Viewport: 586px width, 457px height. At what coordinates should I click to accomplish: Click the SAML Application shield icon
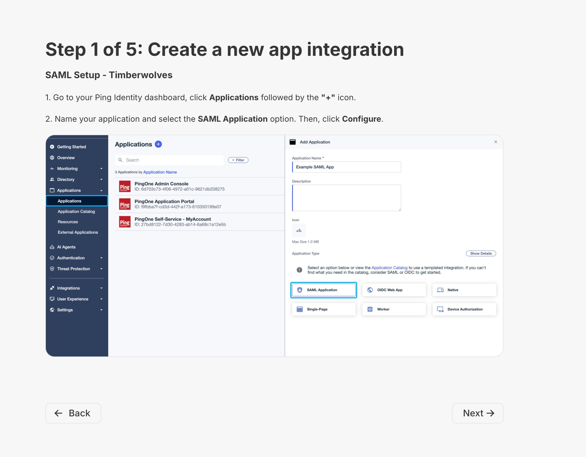pos(300,290)
